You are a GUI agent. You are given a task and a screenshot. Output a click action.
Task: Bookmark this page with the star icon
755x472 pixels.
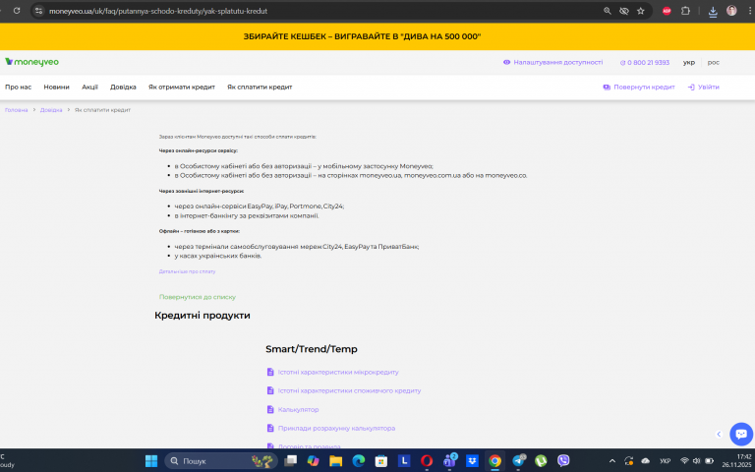point(640,11)
